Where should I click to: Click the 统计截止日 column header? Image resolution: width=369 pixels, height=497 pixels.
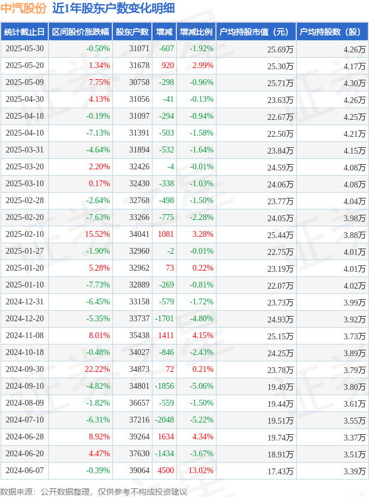(24, 31)
